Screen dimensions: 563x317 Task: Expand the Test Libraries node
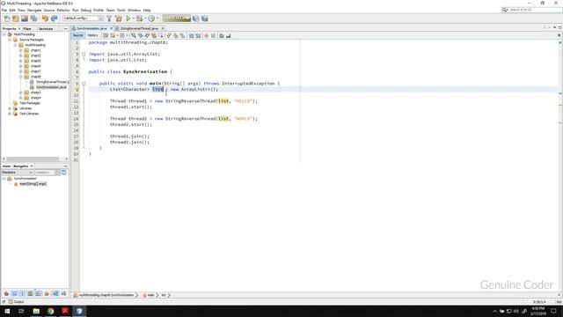click(x=10, y=114)
